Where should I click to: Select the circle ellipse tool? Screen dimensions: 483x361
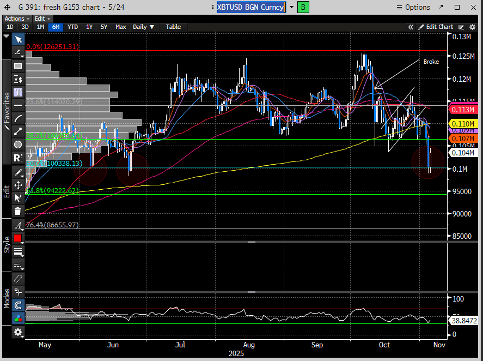coord(18,145)
